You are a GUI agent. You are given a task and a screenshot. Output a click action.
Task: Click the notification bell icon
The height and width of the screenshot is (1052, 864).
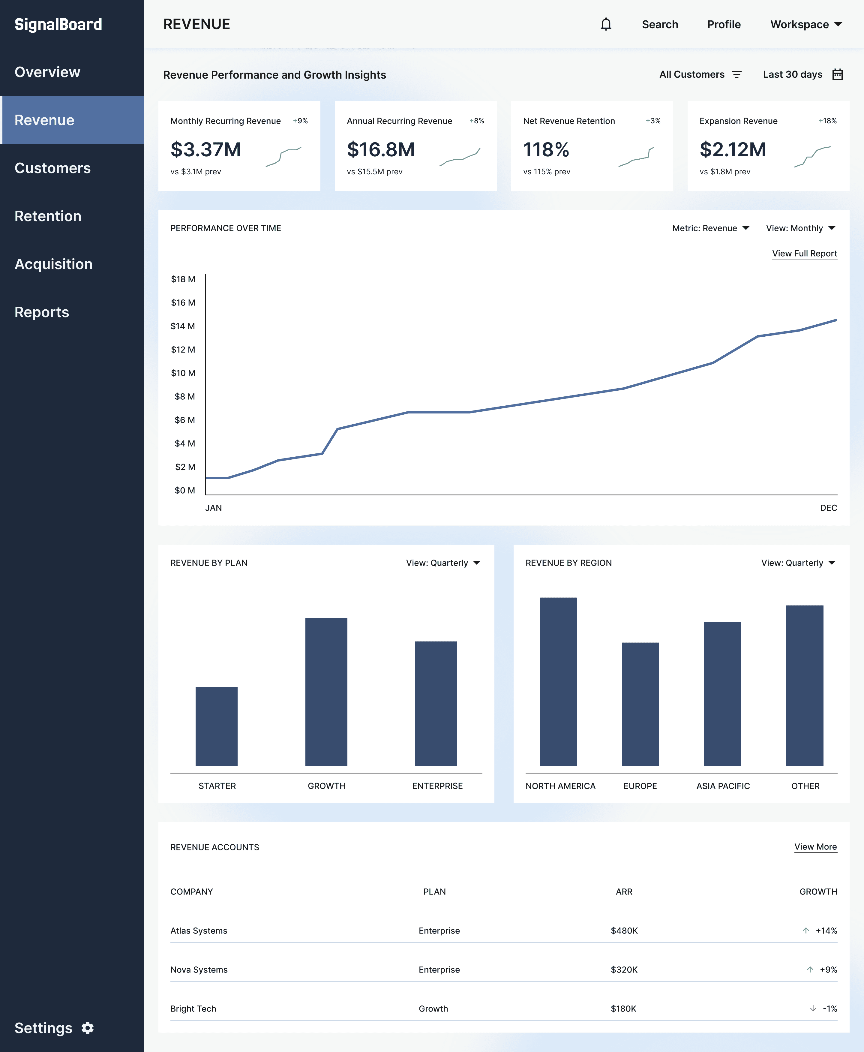(x=606, y=24)
